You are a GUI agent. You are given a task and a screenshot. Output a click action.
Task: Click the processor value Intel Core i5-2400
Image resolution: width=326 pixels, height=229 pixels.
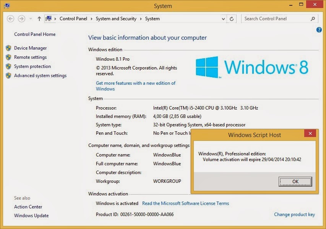pos(206,108)
